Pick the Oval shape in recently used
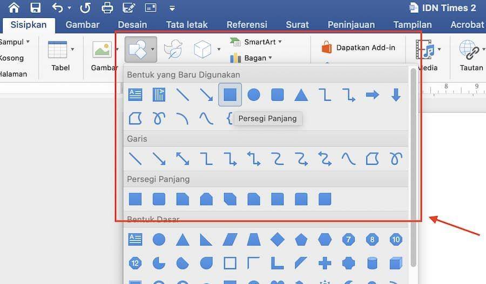The width and height of the screenshot is (486, 284). (254, 95)
